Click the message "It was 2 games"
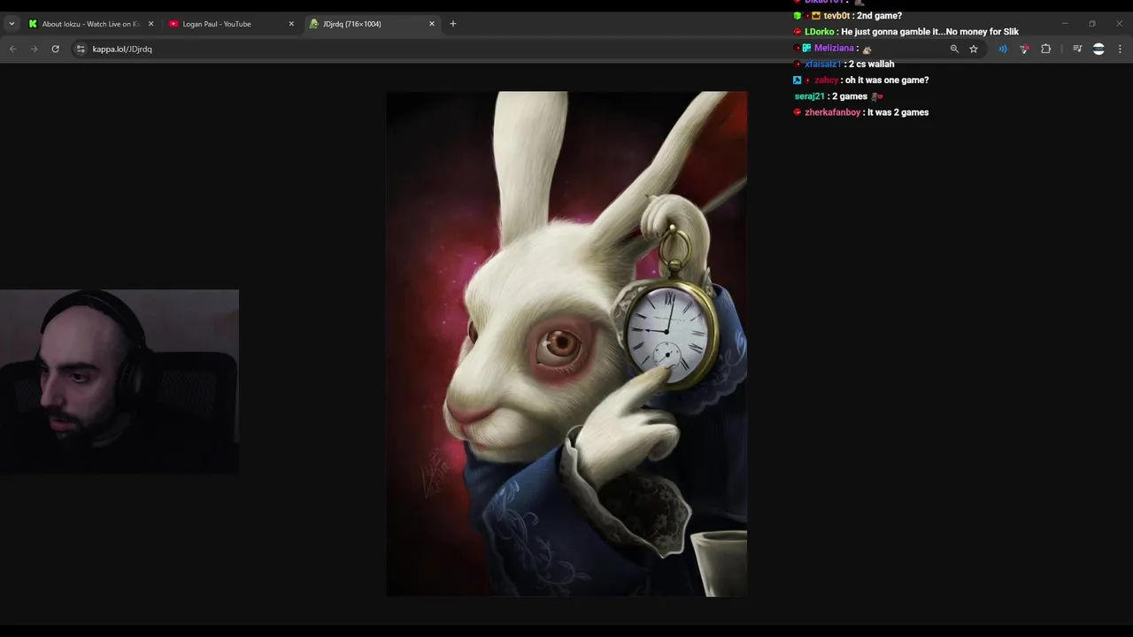 pos(898,112)
